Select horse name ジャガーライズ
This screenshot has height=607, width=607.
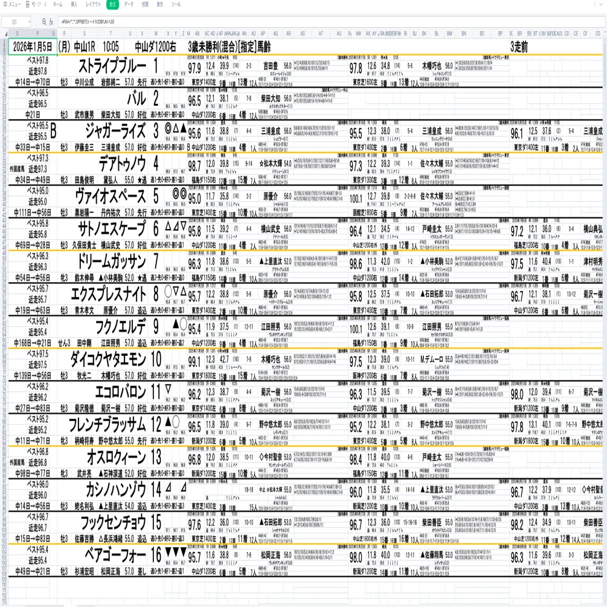[x=115, y=131]
